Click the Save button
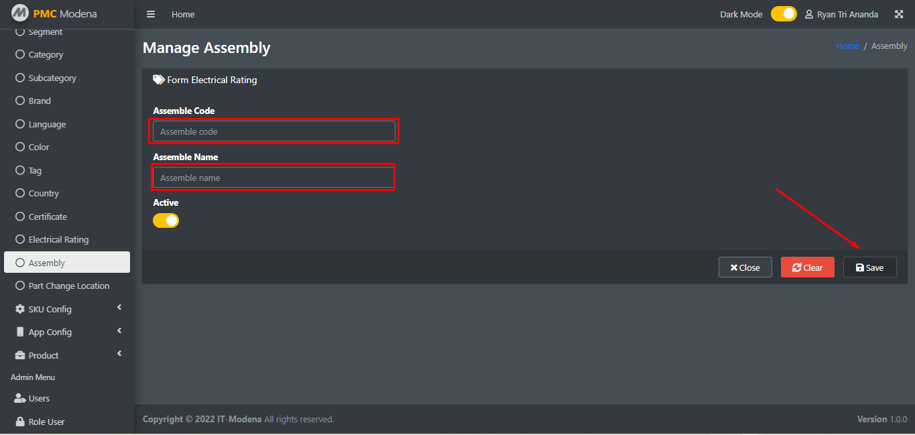The height and width of the screenshot is (435, 915). [869, 267]
